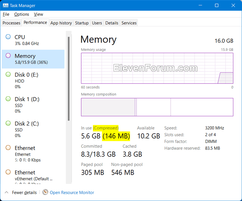Select the Ethernet S: 0 R: 0 Kbps entry
The height and width of the screenshot is (201, 242).
pos(33,154)
